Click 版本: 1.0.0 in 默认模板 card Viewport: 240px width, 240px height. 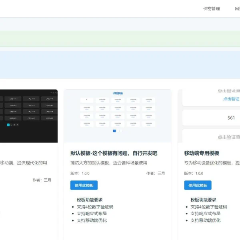coord(80,174)
